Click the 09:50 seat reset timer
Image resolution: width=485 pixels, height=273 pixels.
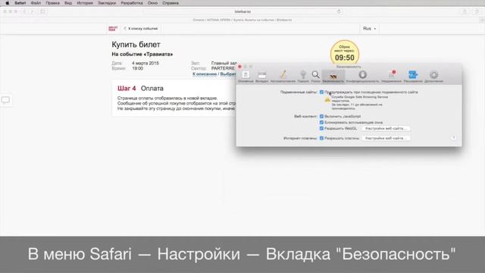coord(345,54)
